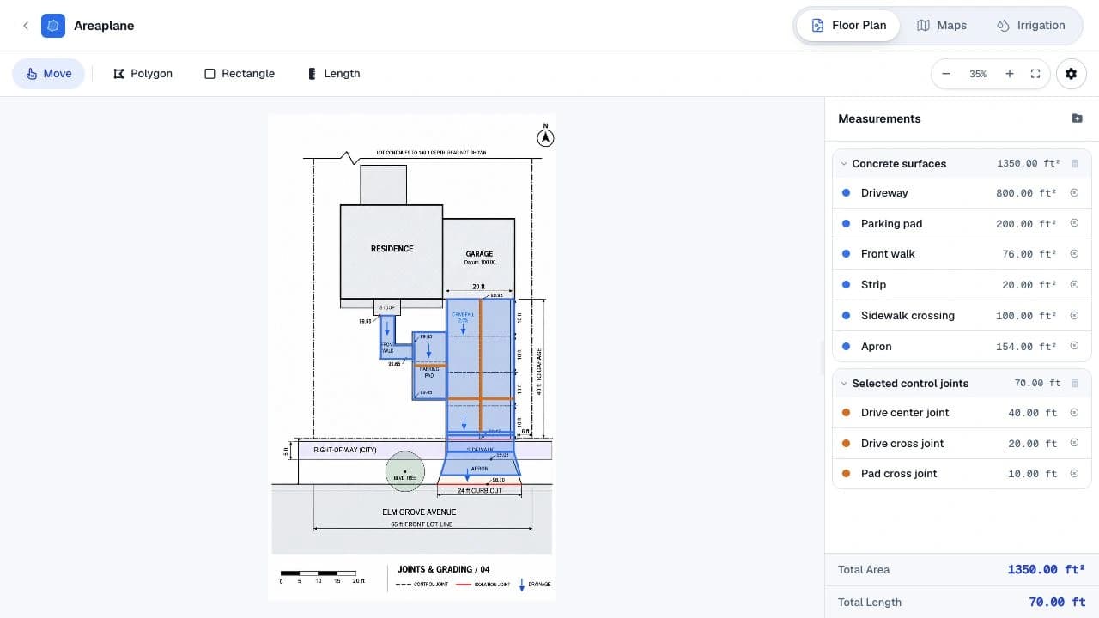Add a new measurement group folder
The height and width of the screenshot is (618, 1099).
(1077, 118)
